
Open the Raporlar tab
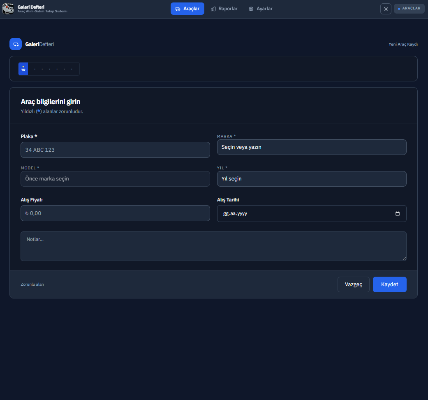[224, 9]
